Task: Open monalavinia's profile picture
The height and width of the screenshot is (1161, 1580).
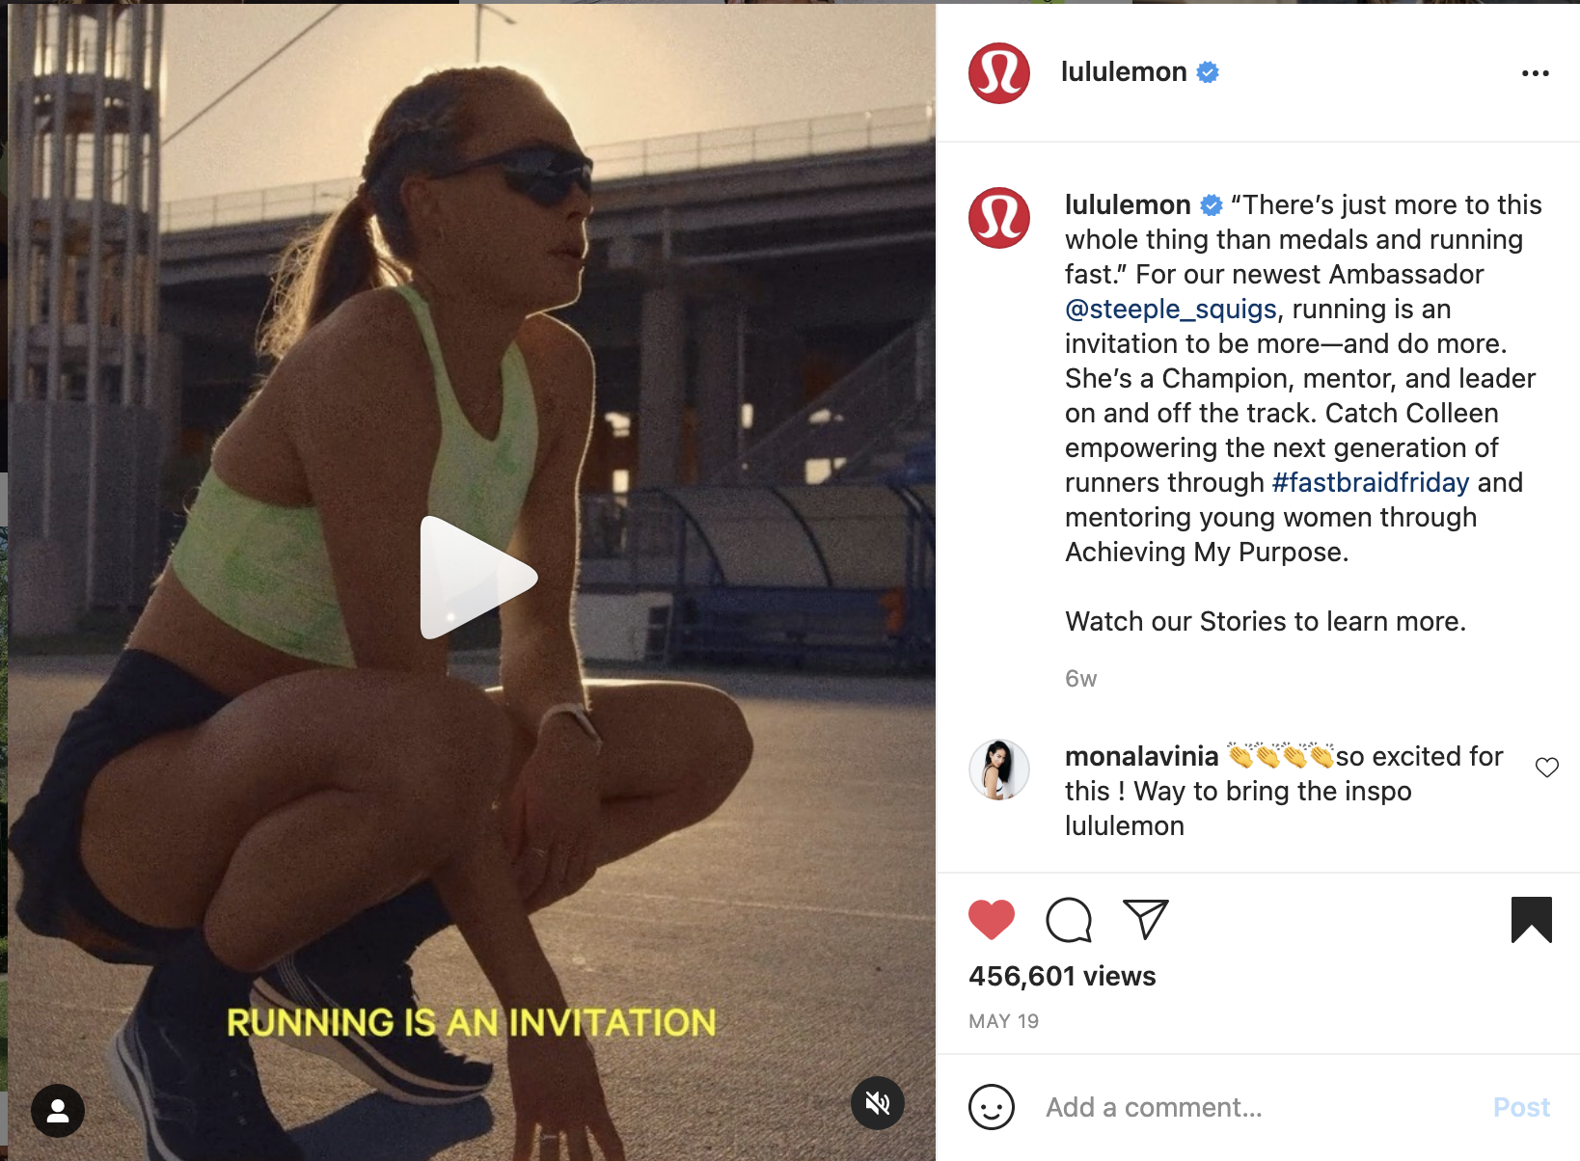Action: tap(999, 769)
